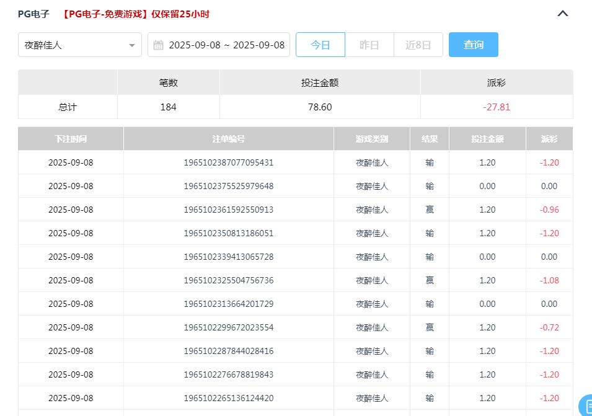
Task: Click the 投注金额 column header
Action: click(x=487, y=138)
